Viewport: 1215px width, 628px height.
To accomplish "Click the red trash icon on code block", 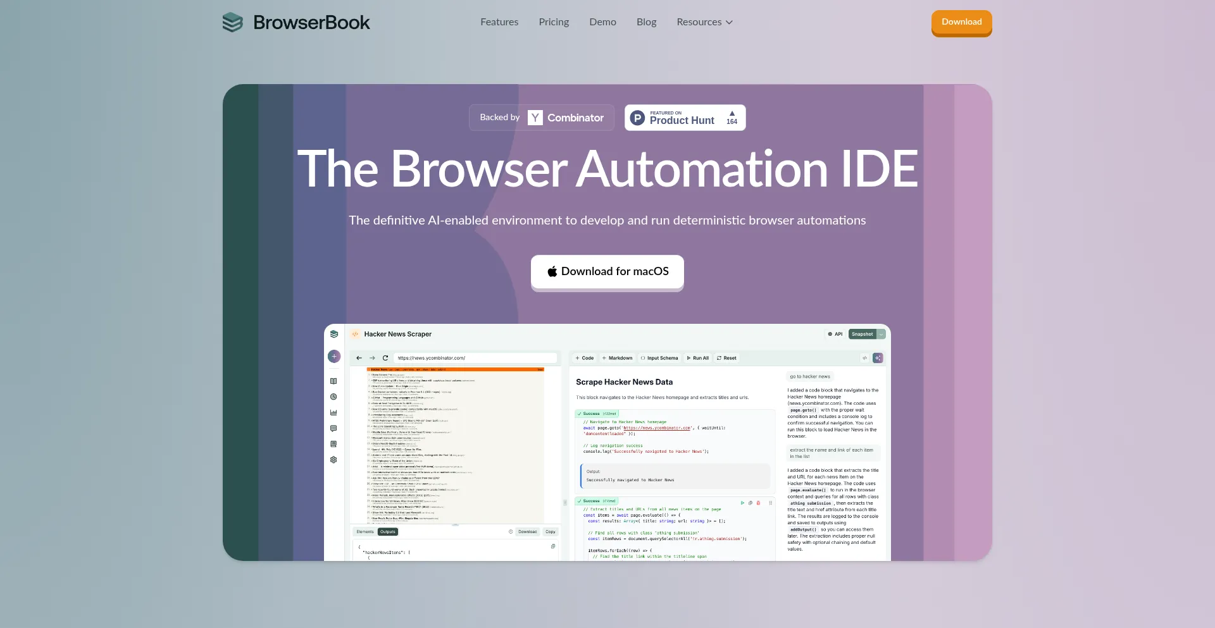I will [758, 503].
